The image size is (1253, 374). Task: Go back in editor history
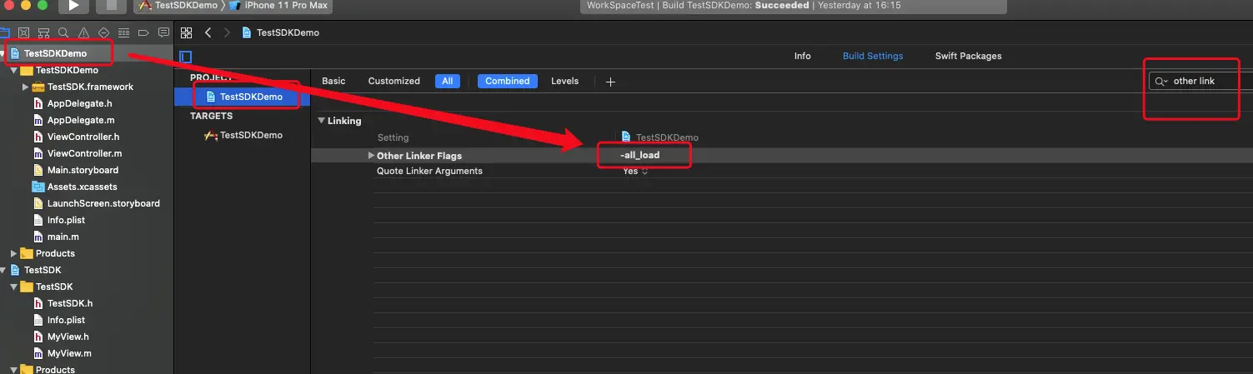click(x=208, y=32)
